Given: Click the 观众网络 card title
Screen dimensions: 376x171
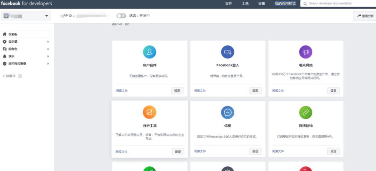Looking at the screenshot, I should [306, 65].
